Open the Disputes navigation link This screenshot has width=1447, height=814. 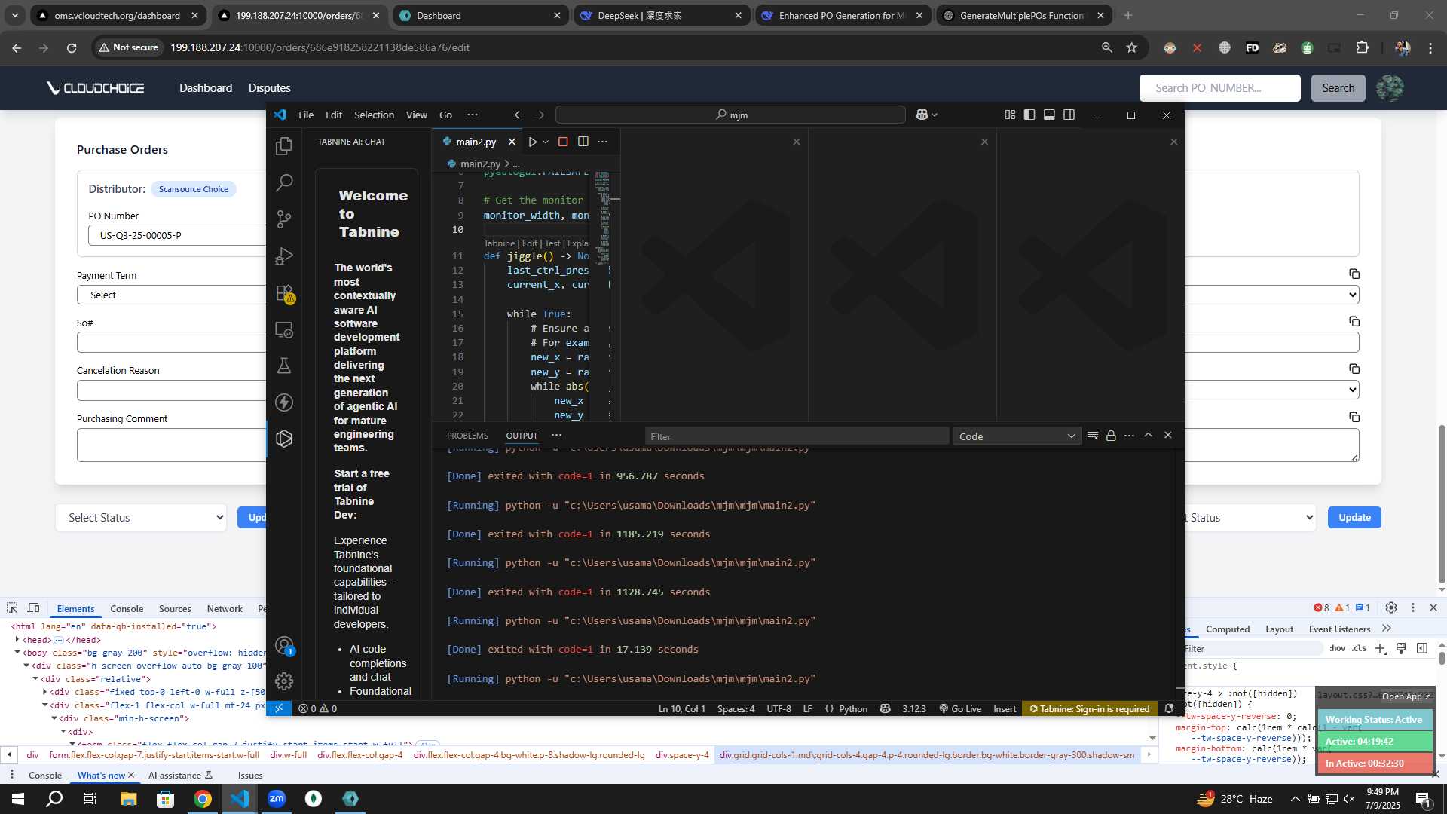coord(269,88)
